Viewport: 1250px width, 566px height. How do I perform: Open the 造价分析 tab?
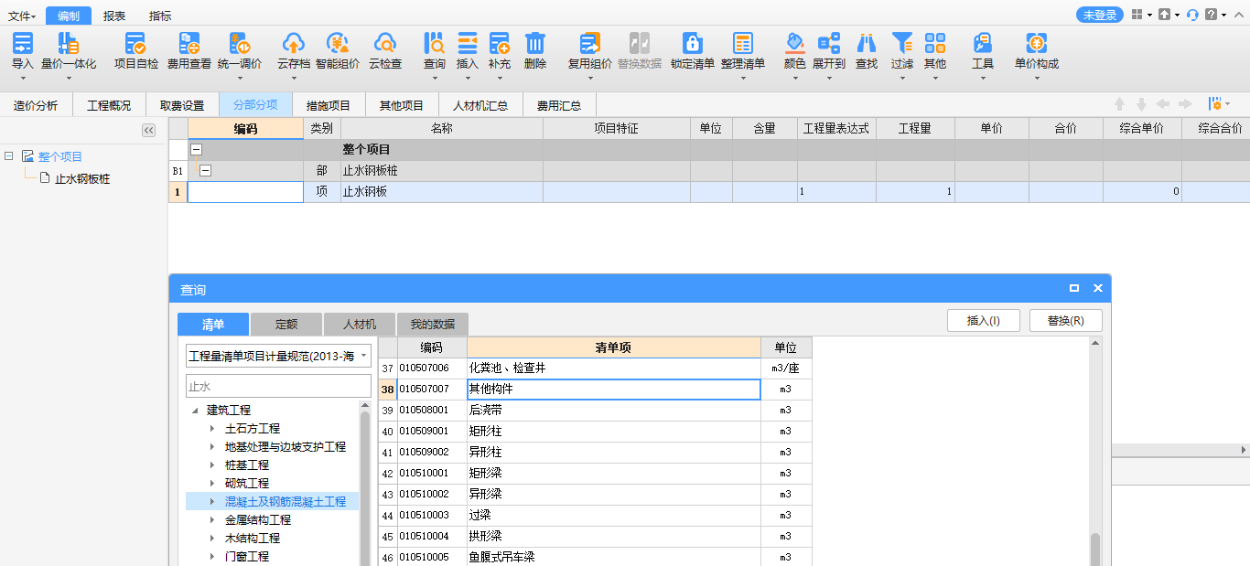point(36,105)
